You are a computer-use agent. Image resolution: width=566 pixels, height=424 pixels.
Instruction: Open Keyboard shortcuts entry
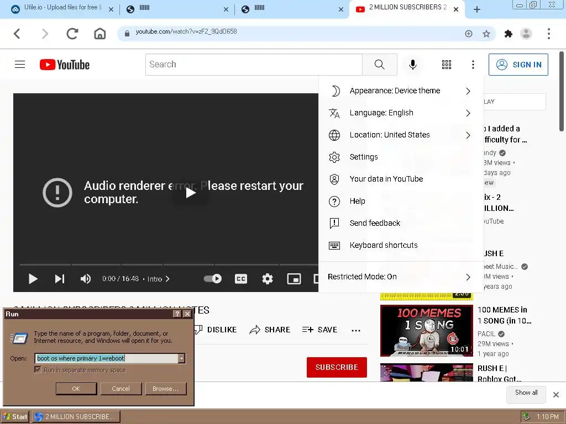[x=401, y=245]
